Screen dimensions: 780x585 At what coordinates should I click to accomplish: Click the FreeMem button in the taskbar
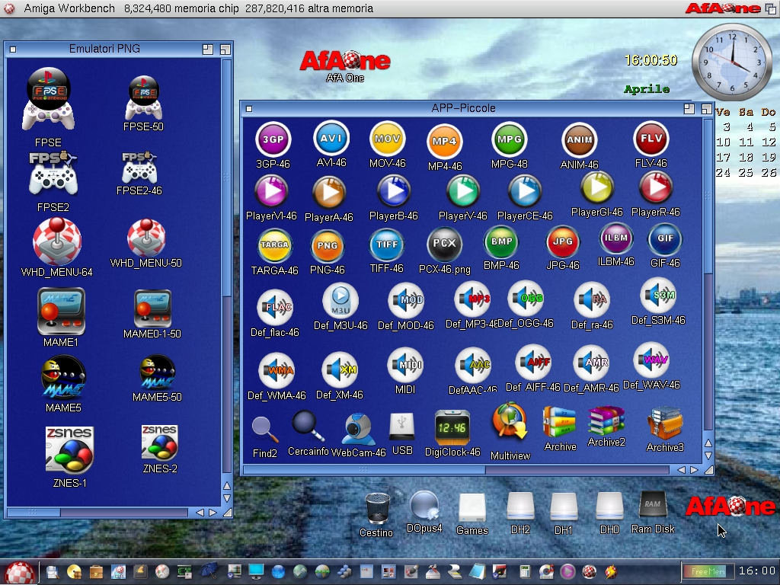click(708, 571)
